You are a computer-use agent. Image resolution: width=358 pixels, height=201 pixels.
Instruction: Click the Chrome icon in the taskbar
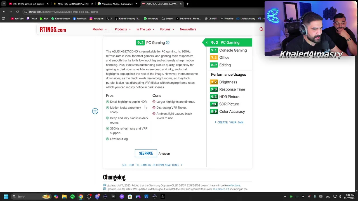pyautogui.click(x=81, y=197)
